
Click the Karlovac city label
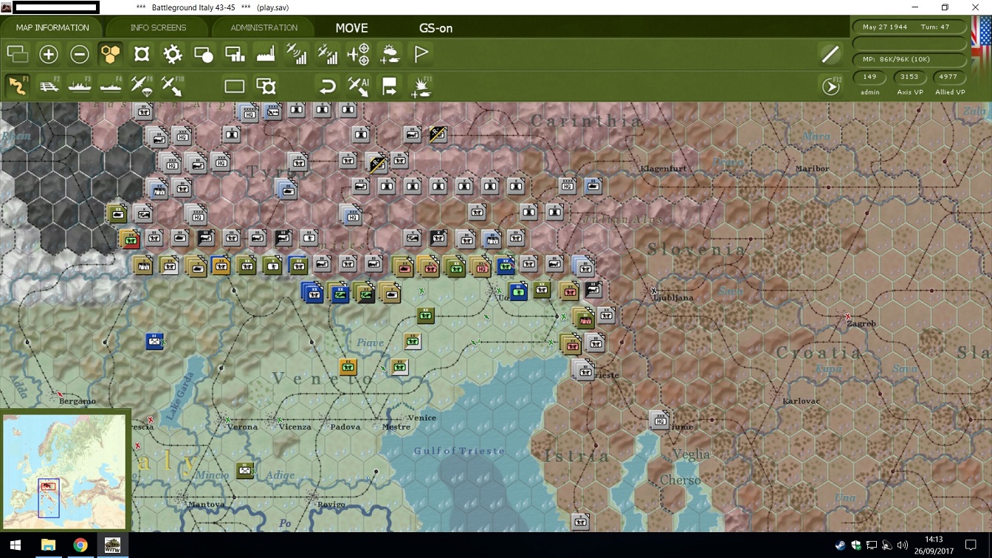pos(802,401)
